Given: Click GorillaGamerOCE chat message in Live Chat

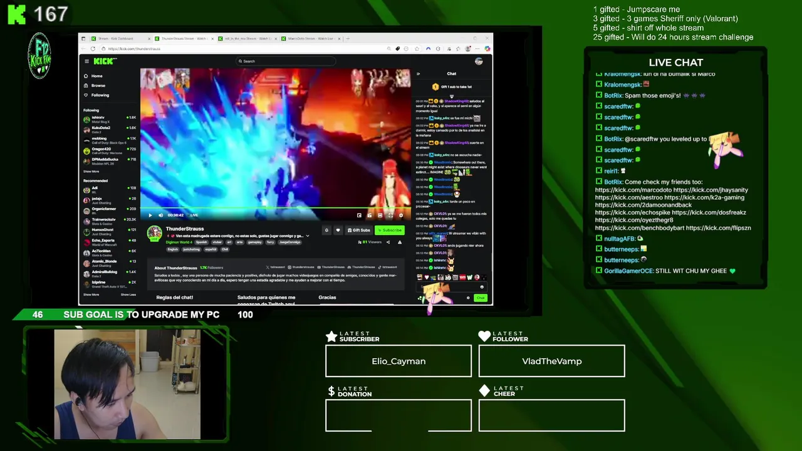Looking at the screenshot, I should [x=665, y=271].
